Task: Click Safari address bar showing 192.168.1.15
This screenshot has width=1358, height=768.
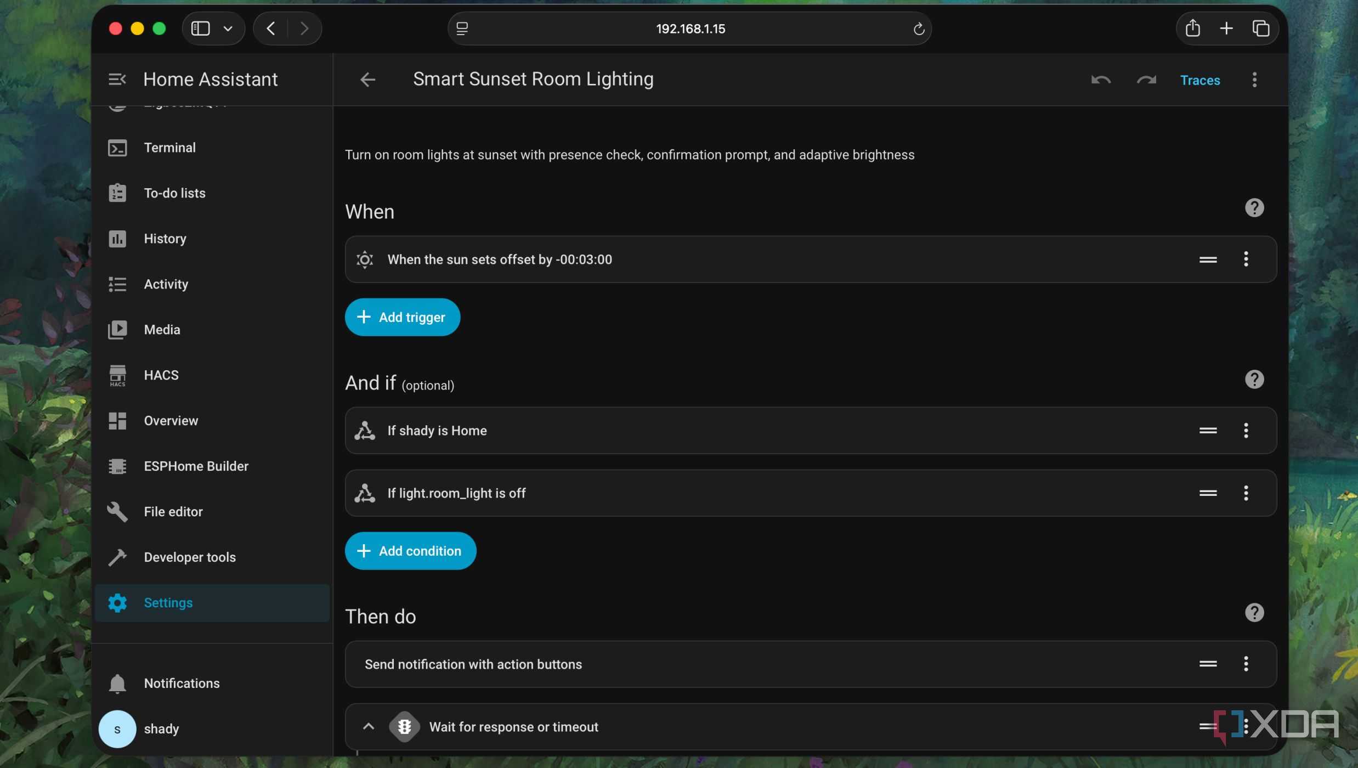Action: pos(690,29)
